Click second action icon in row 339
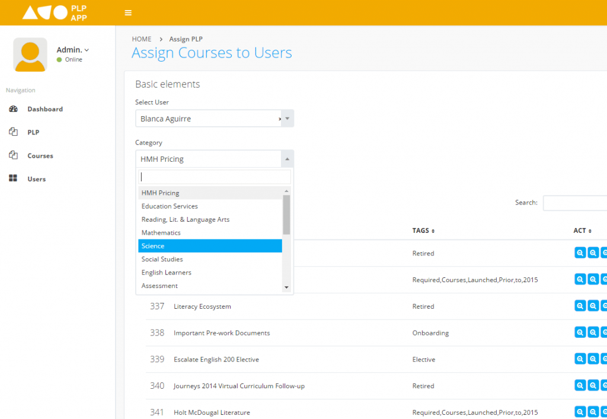607x419 pixels. [593, 359]
